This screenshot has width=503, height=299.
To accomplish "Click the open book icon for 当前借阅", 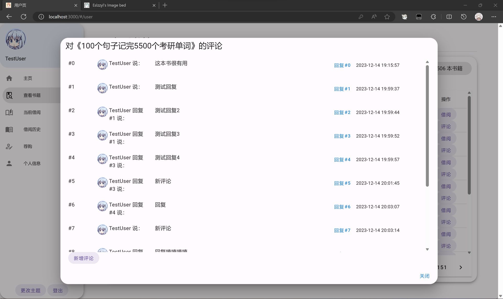I will point(9,112).
